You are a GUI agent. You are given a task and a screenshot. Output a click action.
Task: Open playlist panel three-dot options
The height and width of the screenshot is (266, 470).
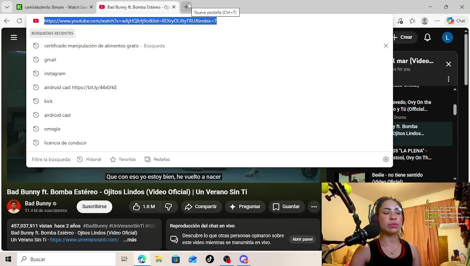449,79
